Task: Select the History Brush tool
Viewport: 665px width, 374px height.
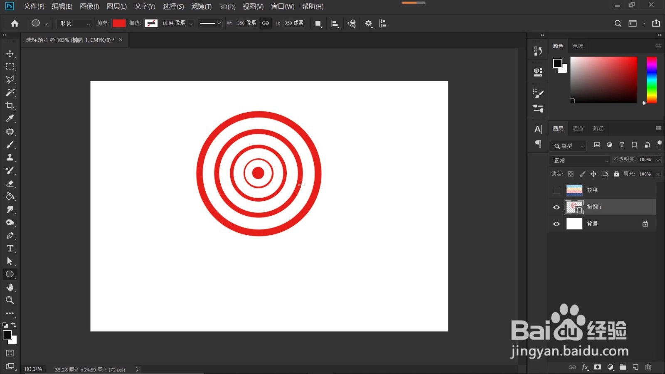Action: tap(10, 170)
